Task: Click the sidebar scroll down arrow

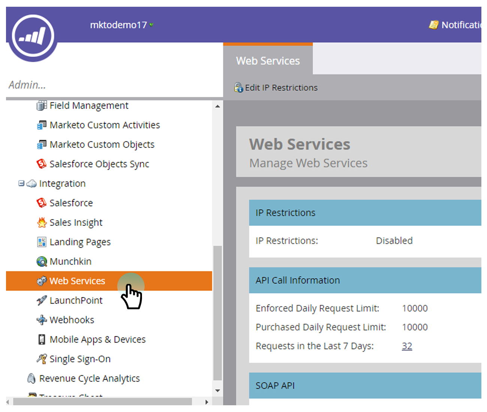Action: (x=218, y=391)
